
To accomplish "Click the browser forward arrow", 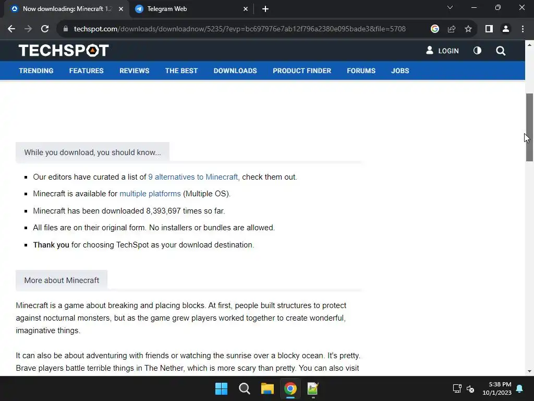I will [x=28, y=29].
